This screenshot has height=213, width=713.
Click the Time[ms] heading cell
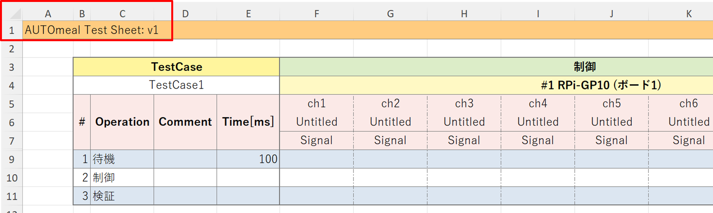248,122
